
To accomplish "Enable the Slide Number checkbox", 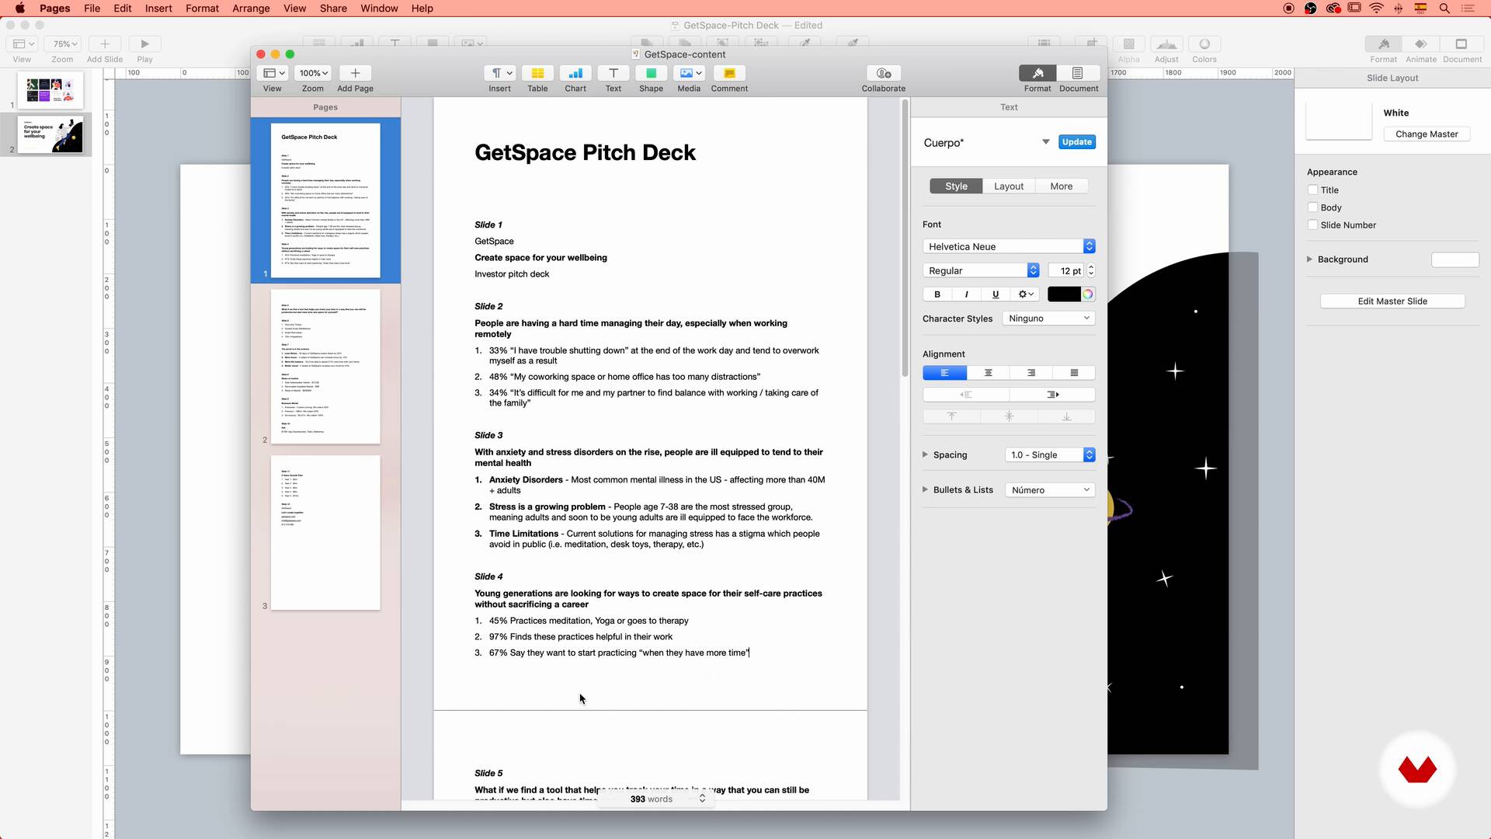I will pos(1313,225).
